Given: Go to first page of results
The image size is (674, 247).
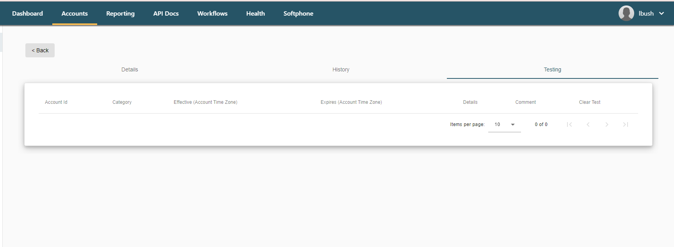Looking at the screenshot, I should 569,124.
